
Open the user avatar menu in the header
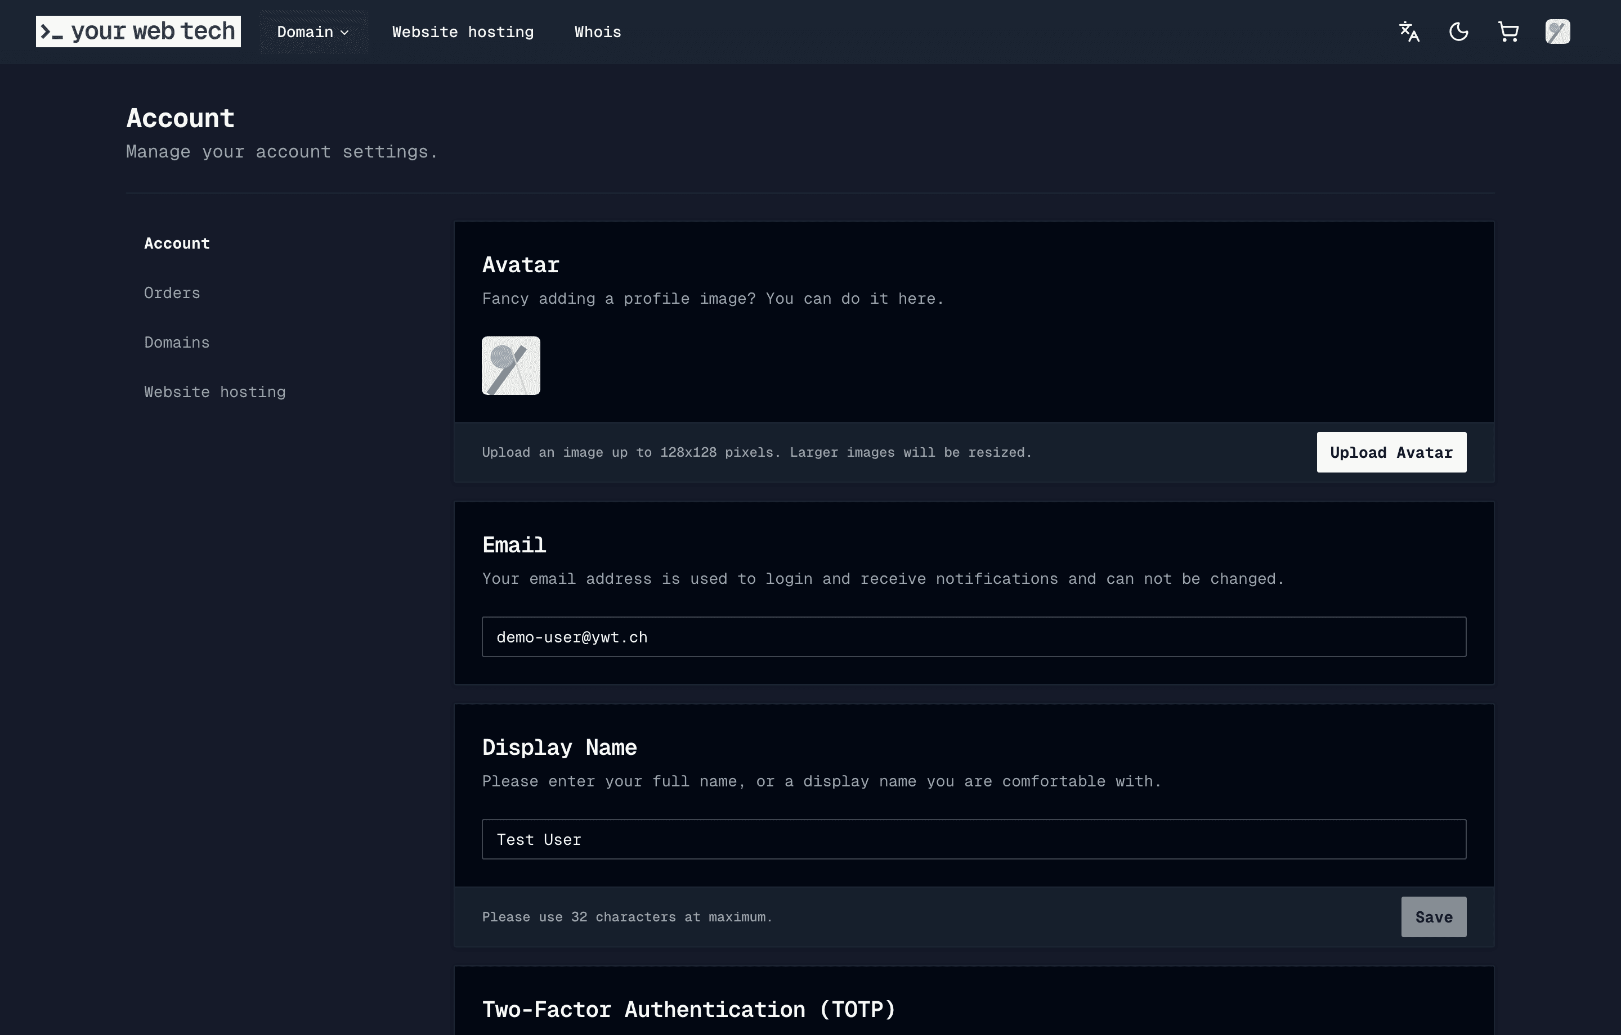1558,31
